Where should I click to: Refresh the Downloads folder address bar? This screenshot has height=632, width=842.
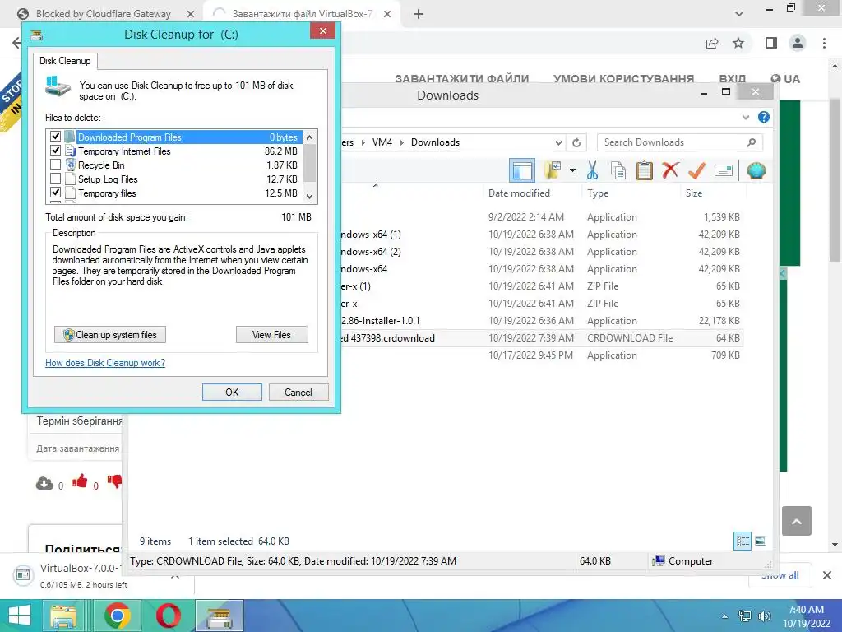(x=576, y=142)
